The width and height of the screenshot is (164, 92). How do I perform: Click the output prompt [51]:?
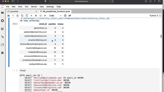click(15, 24)
